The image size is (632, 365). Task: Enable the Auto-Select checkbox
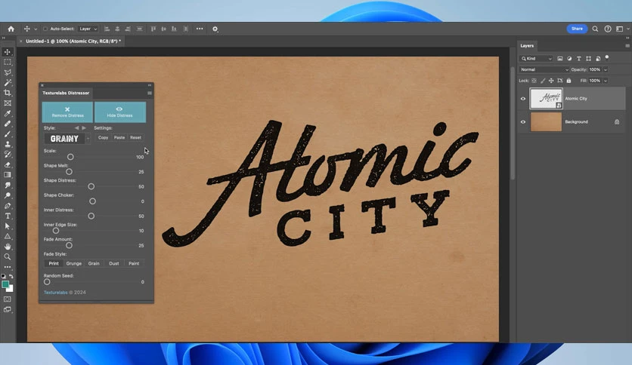[45, 29]
